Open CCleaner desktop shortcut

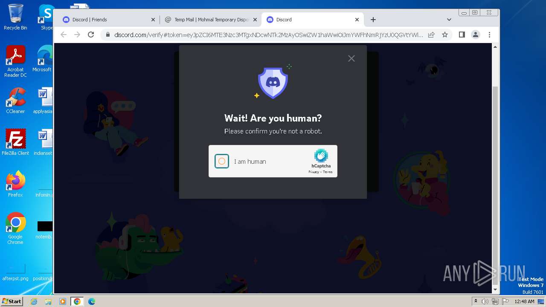(x=15, y=101)
